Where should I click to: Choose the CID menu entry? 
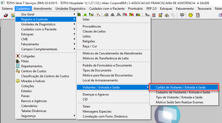coord(113,99)
